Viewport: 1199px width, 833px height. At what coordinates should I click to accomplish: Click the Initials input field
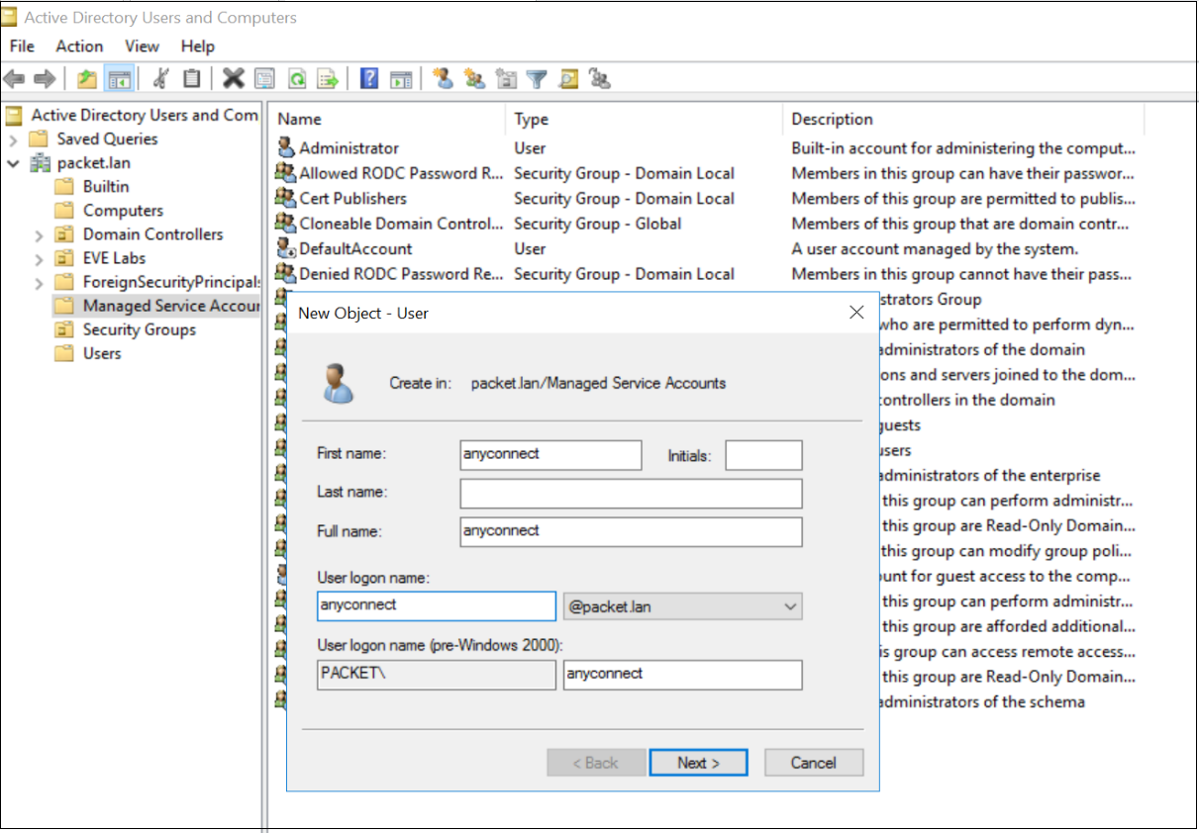[763, 455]
